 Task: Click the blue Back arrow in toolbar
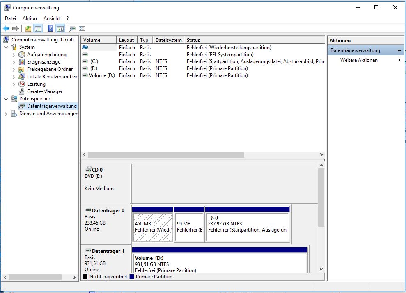point(6,28)
